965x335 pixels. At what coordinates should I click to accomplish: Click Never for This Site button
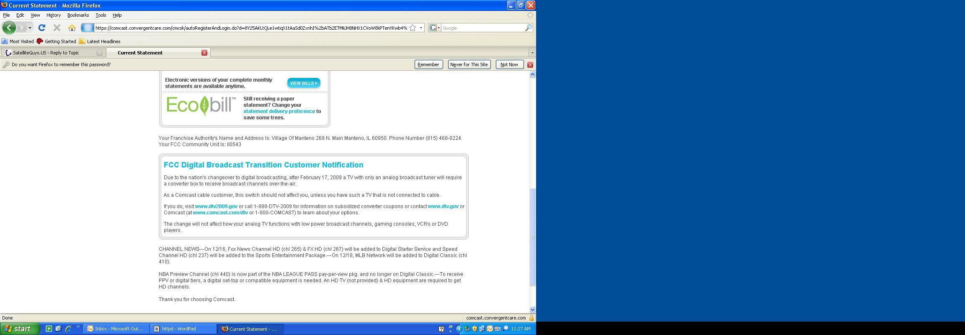pyautogui.click(x=469, y=64)
